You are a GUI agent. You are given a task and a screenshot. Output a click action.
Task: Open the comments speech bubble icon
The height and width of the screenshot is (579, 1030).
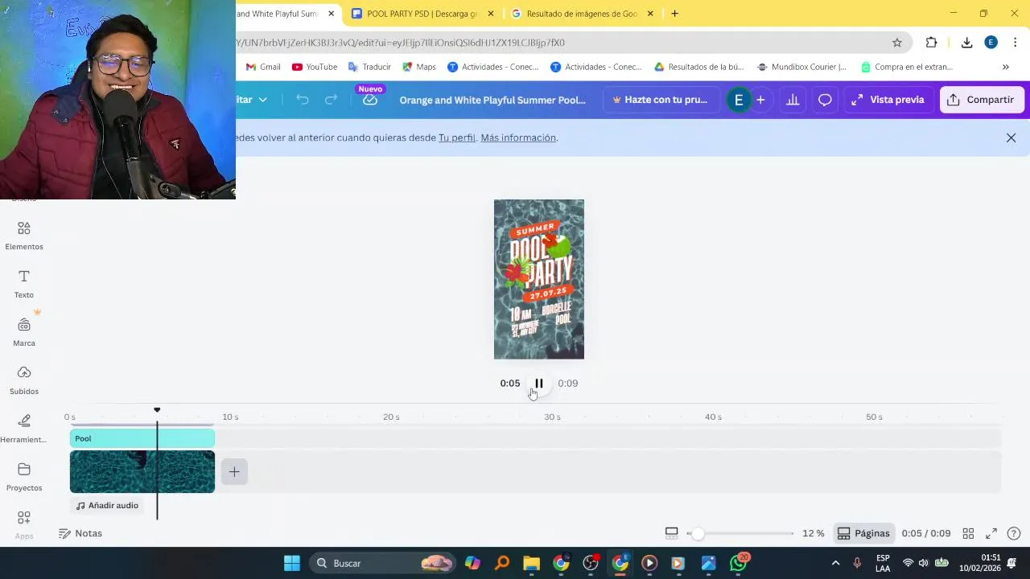click(x=825, y=100)
